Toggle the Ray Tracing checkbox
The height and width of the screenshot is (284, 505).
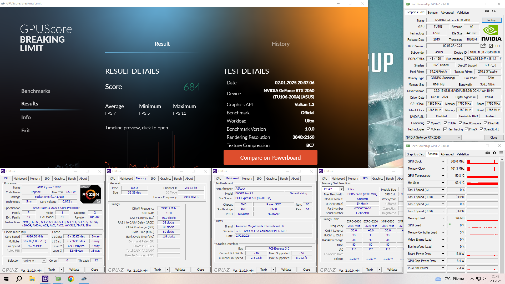point(445,129)
